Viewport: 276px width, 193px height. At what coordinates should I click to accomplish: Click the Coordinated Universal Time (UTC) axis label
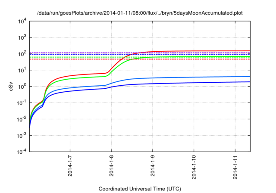coord(140,189)
